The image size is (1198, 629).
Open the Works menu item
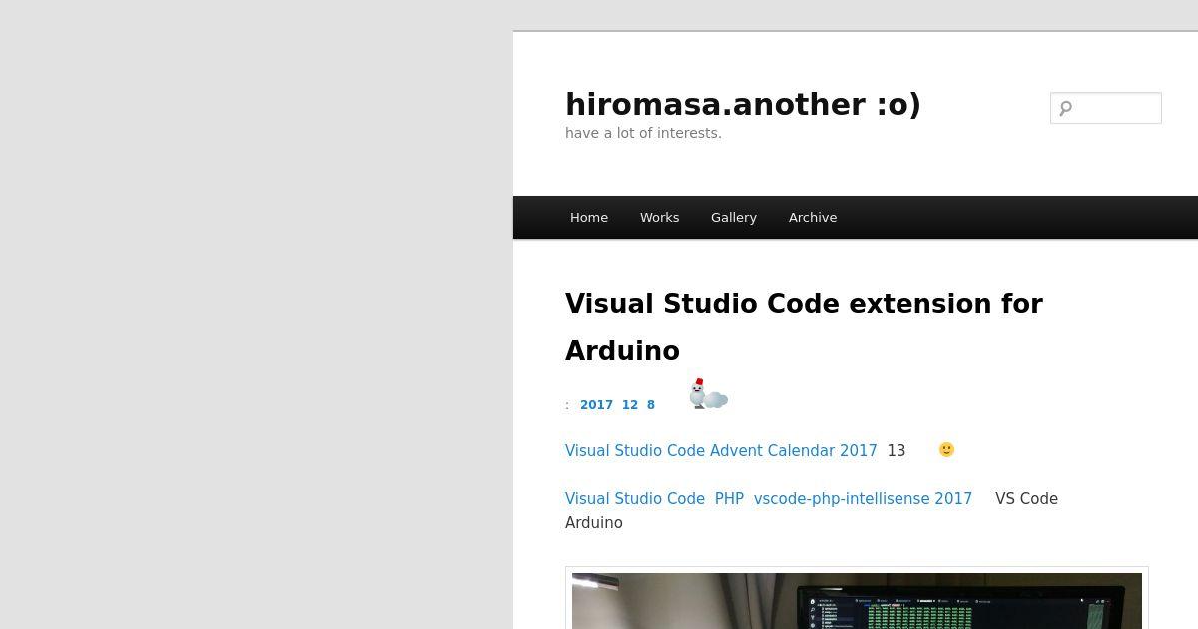click(x=659, y=217)
